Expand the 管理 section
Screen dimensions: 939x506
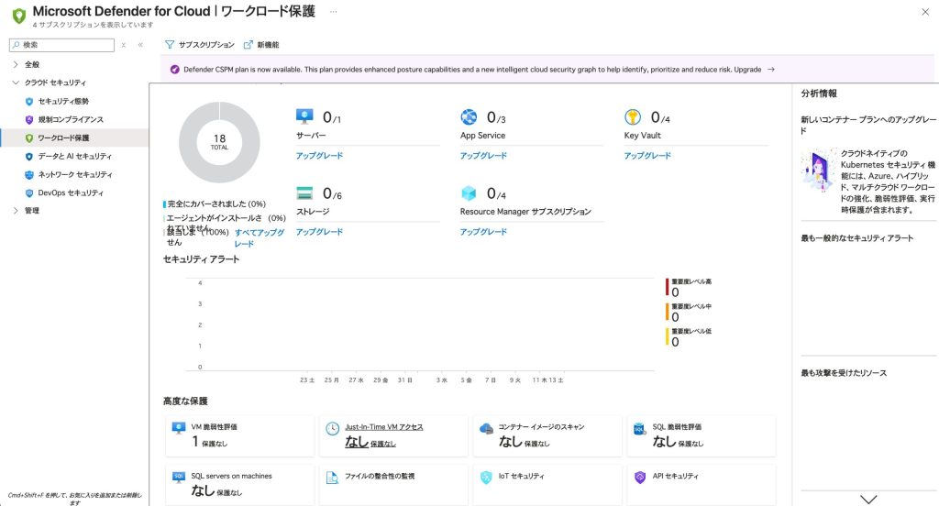pyautogui.click(x=16, y=211)
